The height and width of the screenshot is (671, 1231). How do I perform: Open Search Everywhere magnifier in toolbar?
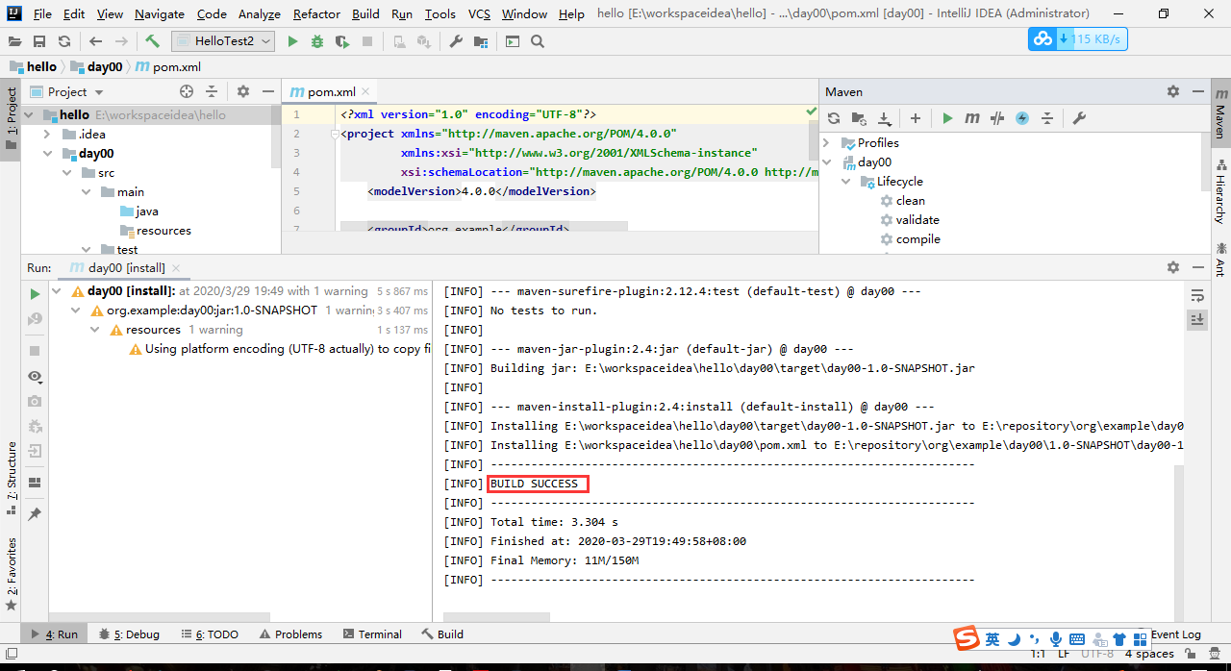click(538, 41)
